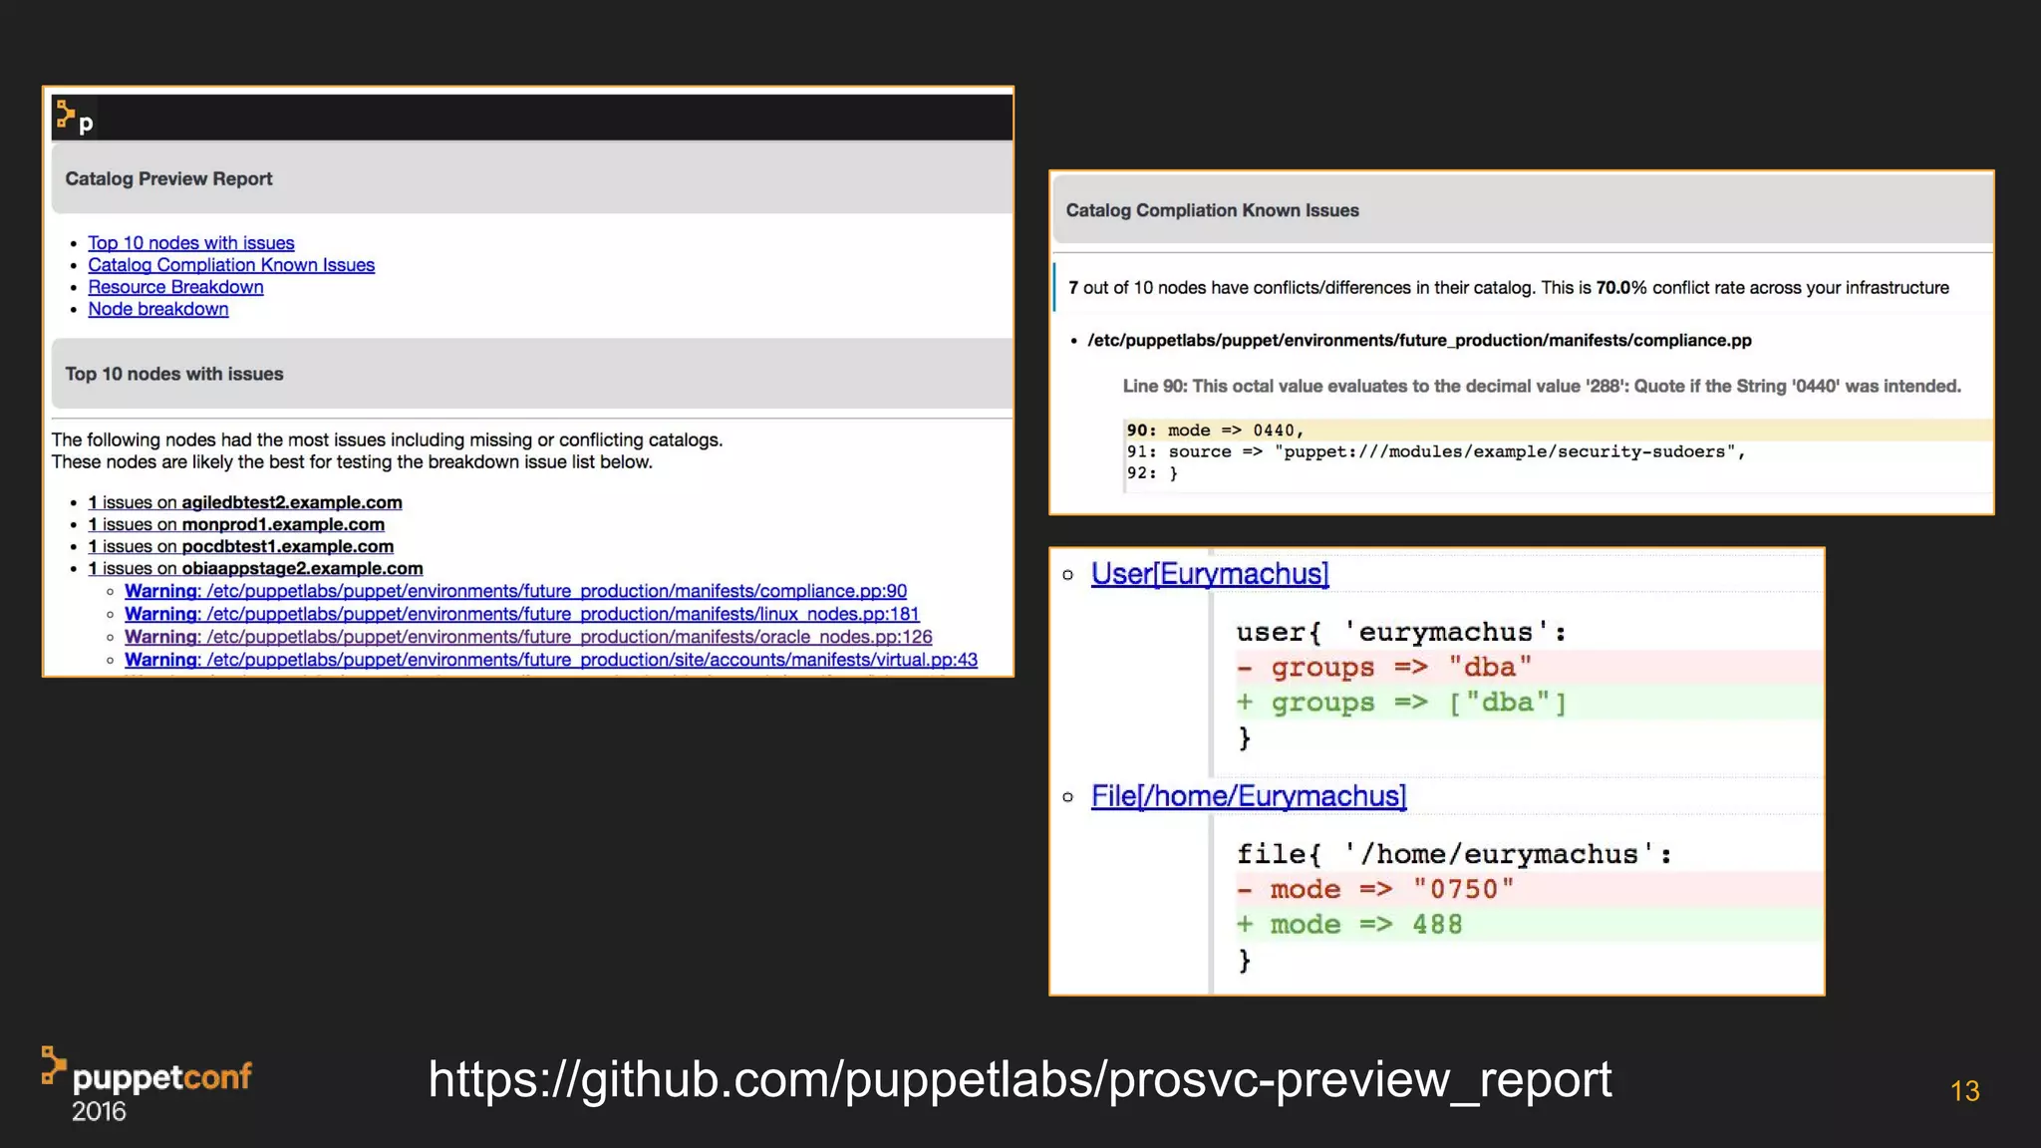Click the "user{ 'eurymachus':" code line
This screenshot has height=1148, width=2041.
coord(1401,633)
